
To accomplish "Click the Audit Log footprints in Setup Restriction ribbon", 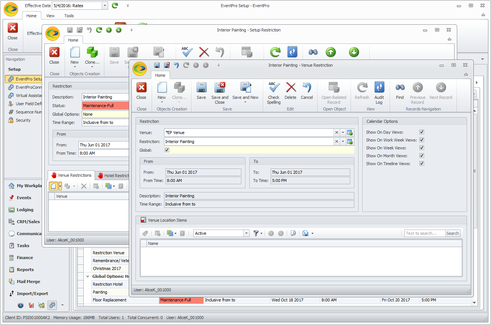I will [292, 52].
